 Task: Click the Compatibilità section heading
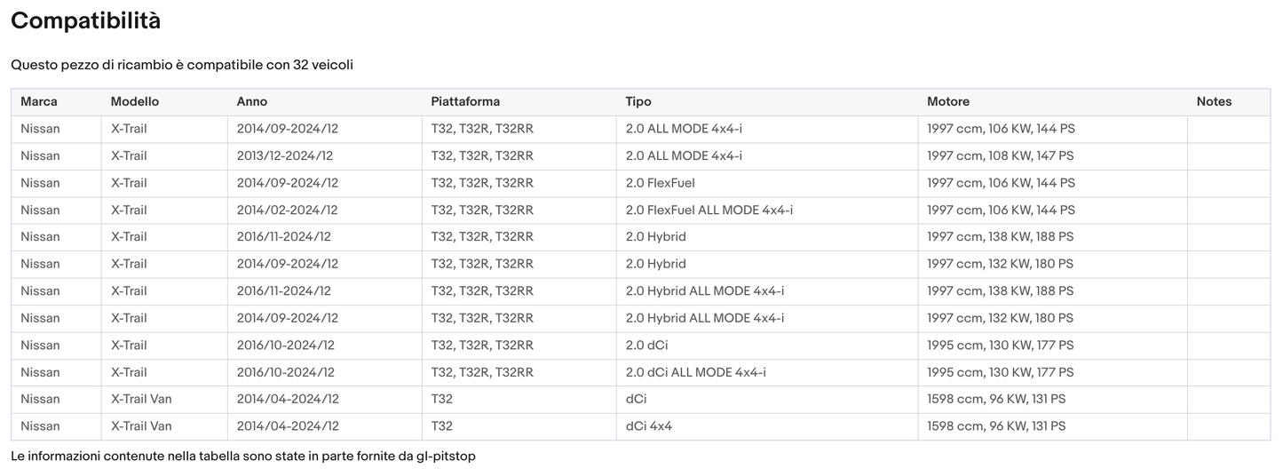(x=86, y=21)
